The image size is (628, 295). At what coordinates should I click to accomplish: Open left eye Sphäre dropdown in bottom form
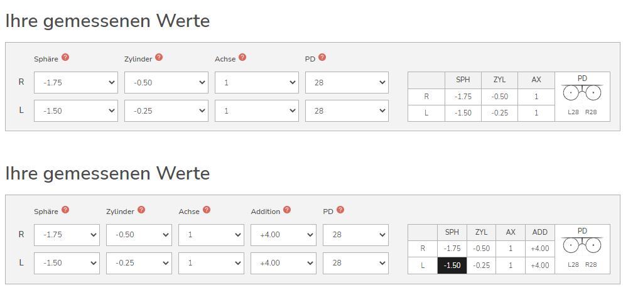tap(67, 264)
